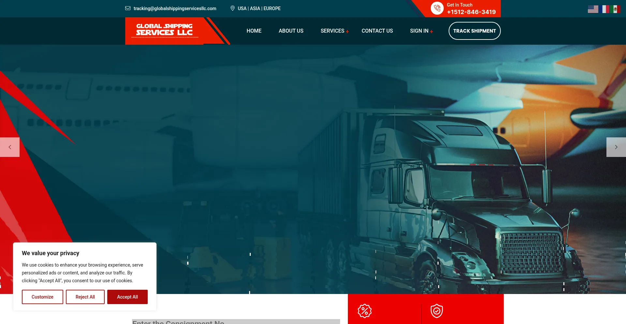Click the security shield icon on the red panel
Image resolution: width=626 pixels, height=324 pixels.
[x=437, y=311]
